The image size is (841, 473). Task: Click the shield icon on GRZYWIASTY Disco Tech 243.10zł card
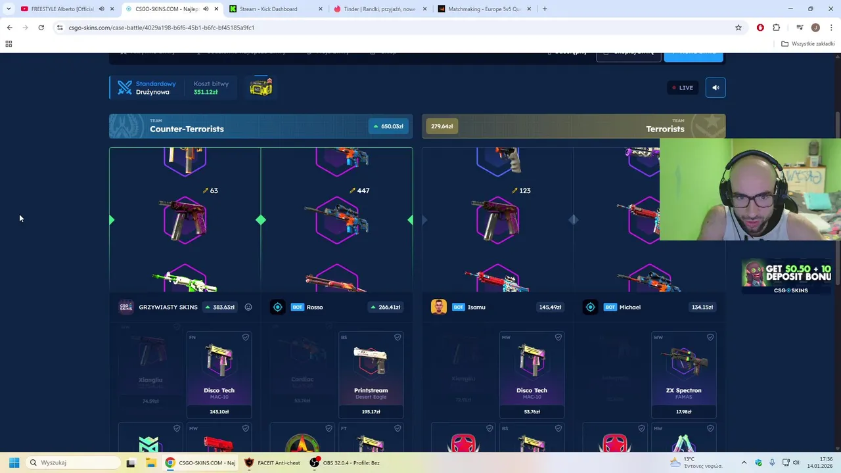[245, 337]
